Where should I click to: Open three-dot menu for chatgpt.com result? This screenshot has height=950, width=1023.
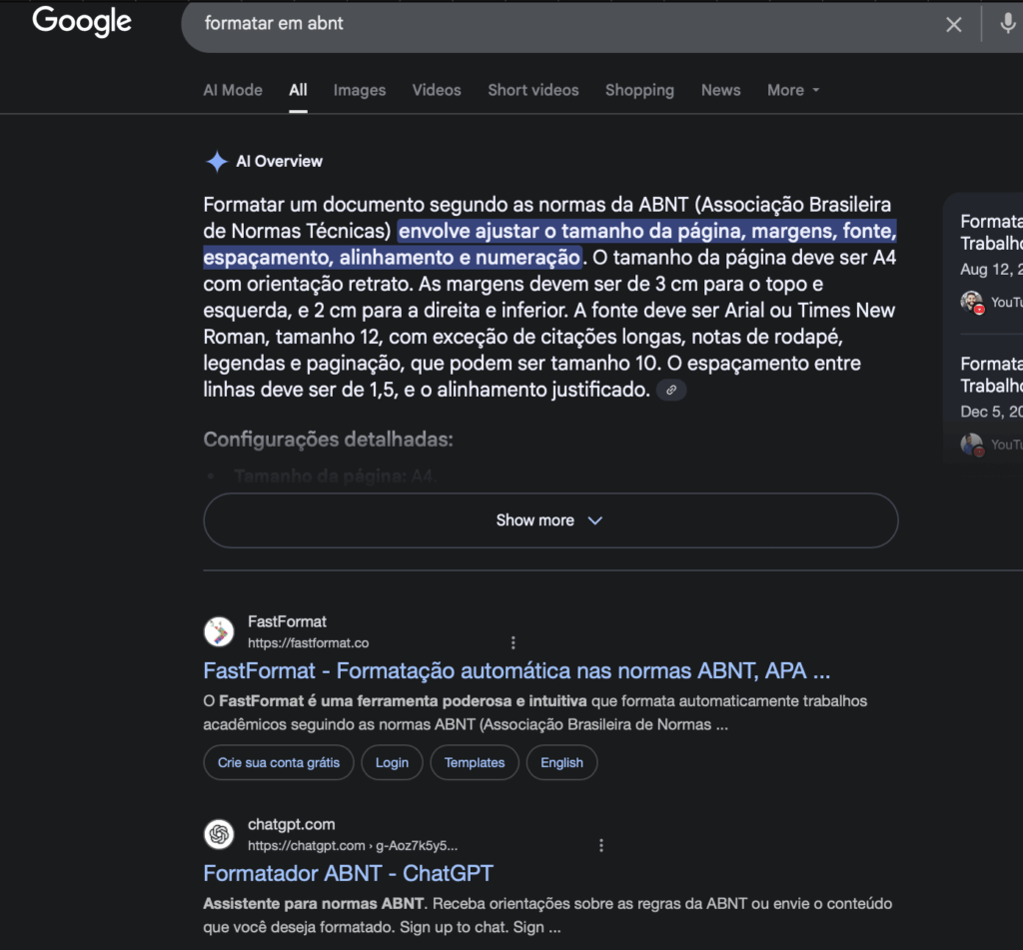click(x=601, y=845)
